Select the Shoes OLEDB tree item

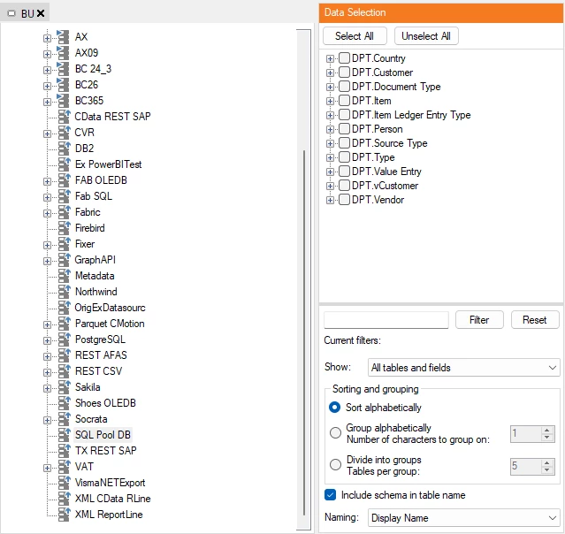pyautogui.click(x=105, y=403)
